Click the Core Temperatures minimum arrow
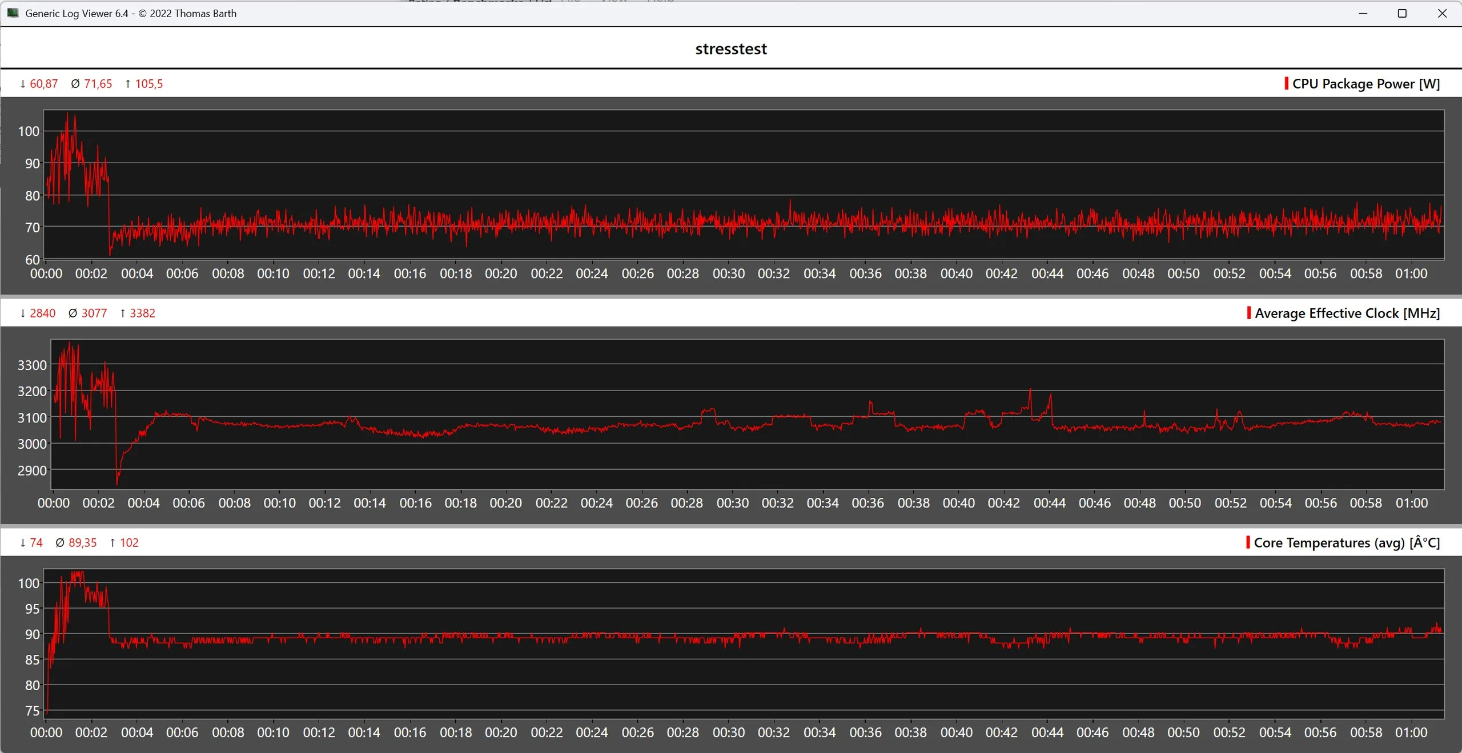The width and height of the screenshot is (1462, 753). (x=23, y=543)
